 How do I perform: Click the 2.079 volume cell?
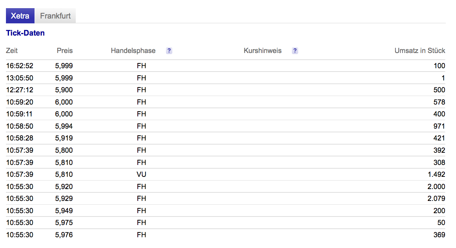click(436, 198)
